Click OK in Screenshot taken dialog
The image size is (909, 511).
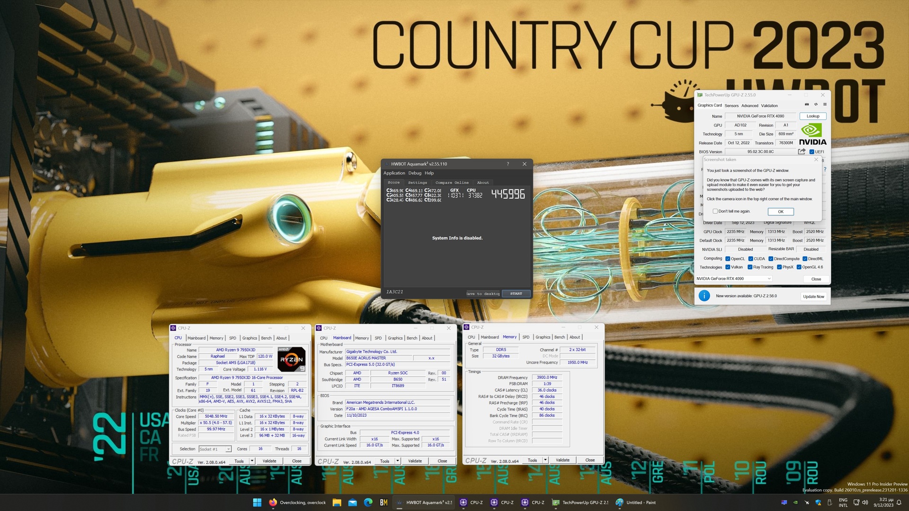[781, 211]
